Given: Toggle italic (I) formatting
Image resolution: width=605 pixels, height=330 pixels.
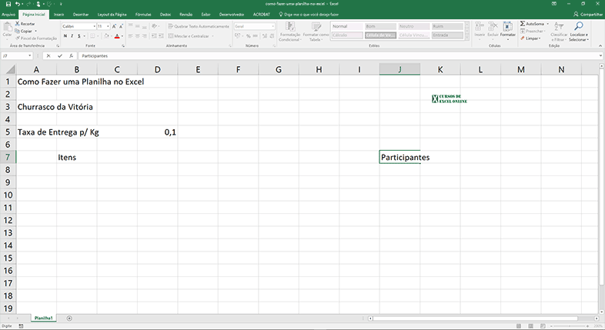Looking at the screenshot, I should (72, 36).
